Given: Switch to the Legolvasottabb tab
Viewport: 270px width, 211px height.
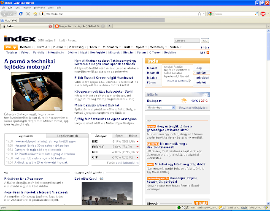Looking at the screenshot, I should tap(67, 136).
